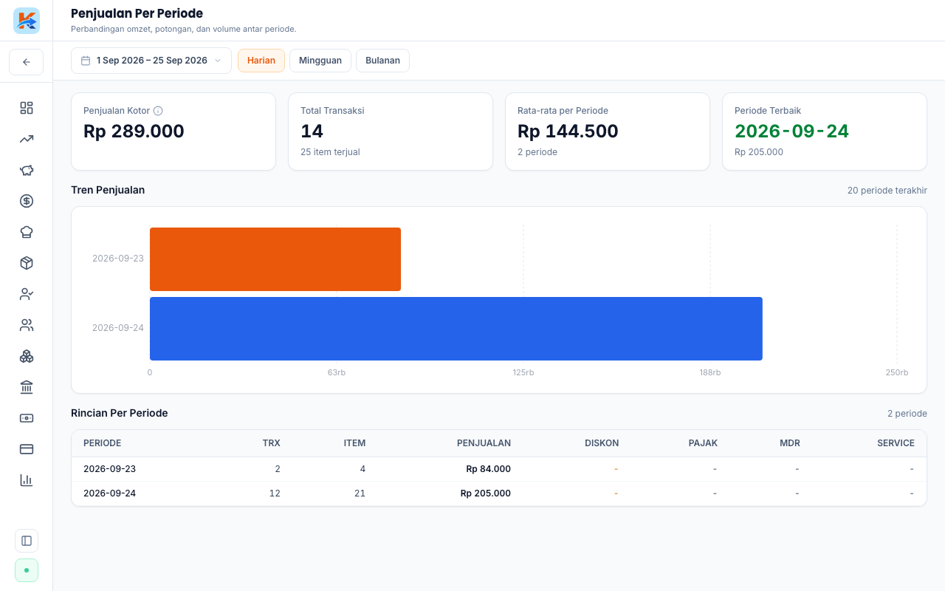Open the credit card icon in sidebar

[27, 449]
